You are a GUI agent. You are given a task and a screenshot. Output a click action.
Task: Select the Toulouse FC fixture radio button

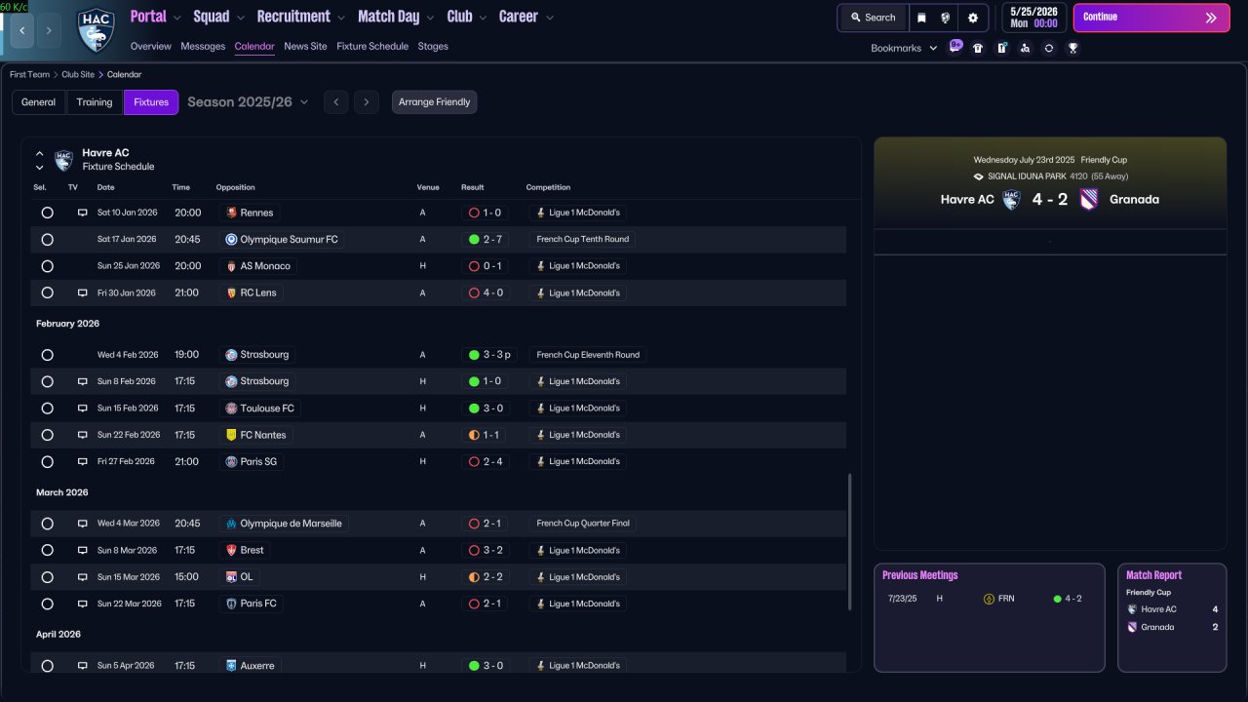[47, 409]
